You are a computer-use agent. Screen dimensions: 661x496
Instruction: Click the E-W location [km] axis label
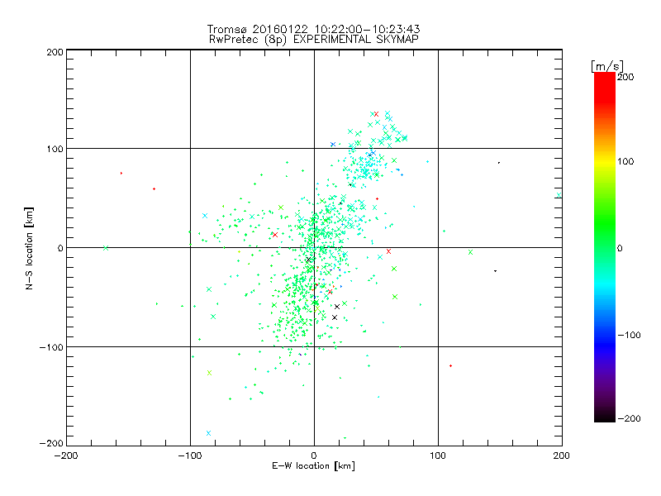pos(313,466)
